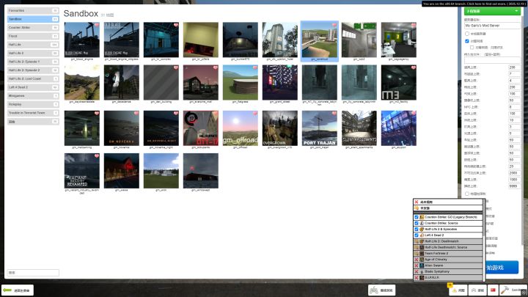Viewport: 528px width, 297px height.
Task: Click the heart on gm_vacant_industry_revamped thumbnail
Action: [97, 156]
